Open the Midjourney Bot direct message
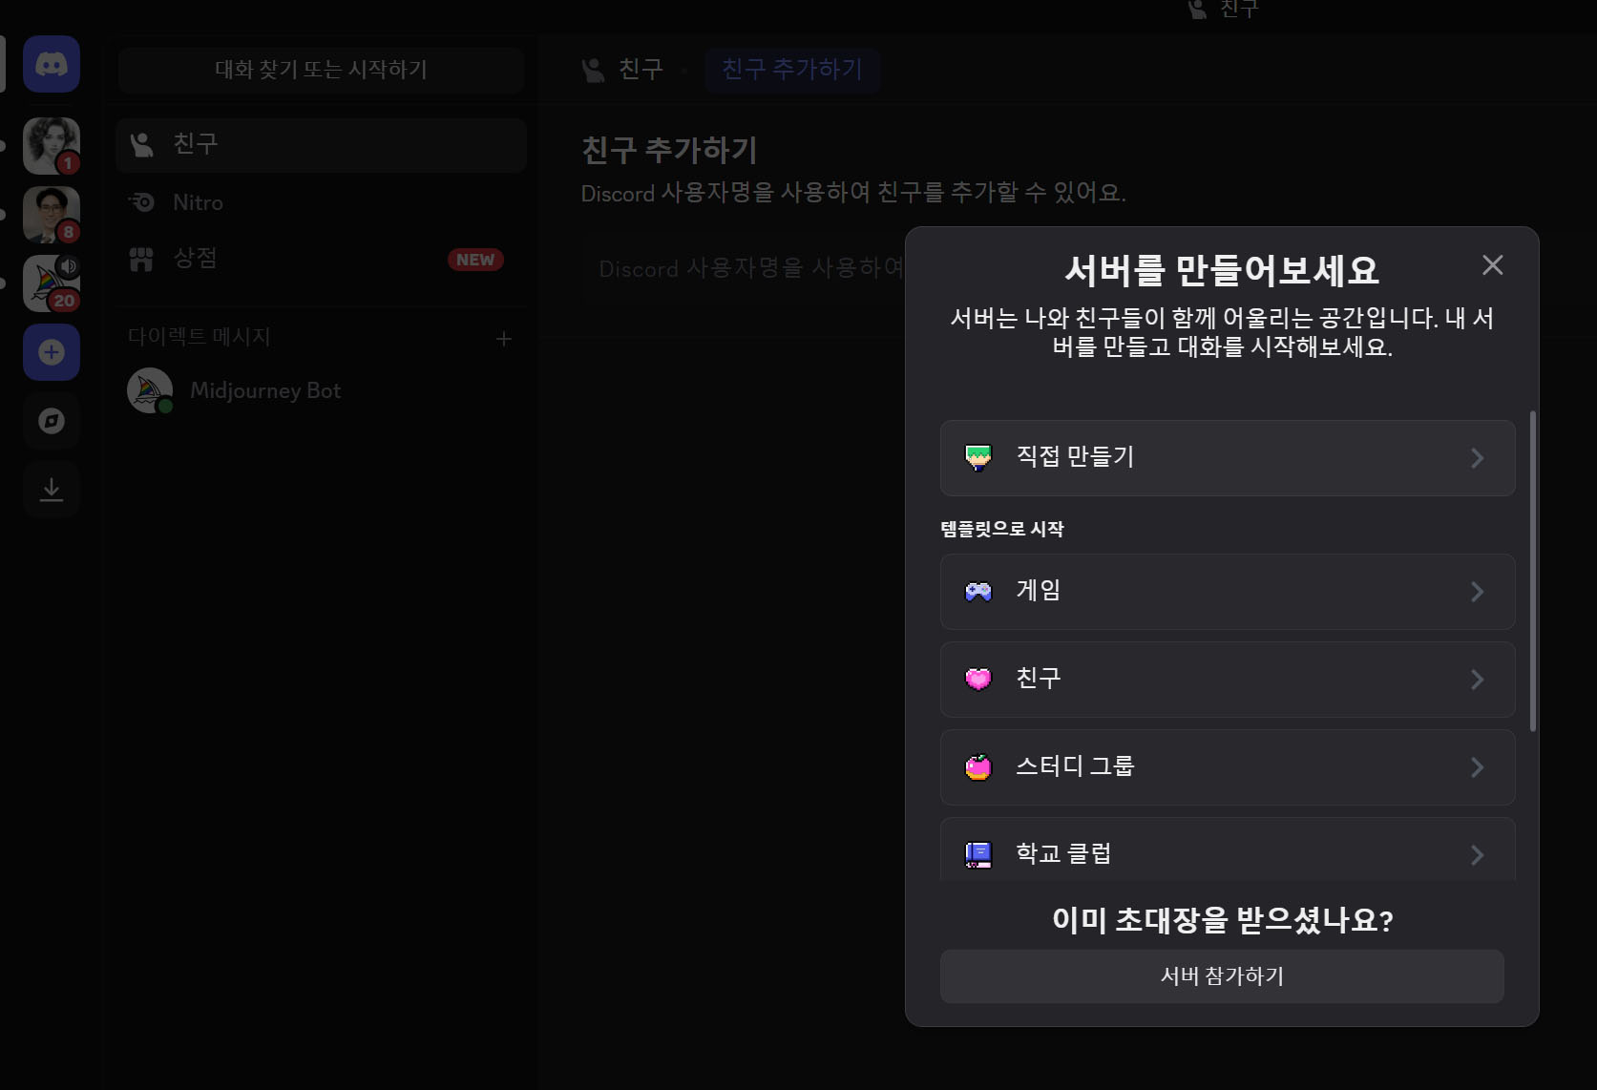 tap(321, 390)
